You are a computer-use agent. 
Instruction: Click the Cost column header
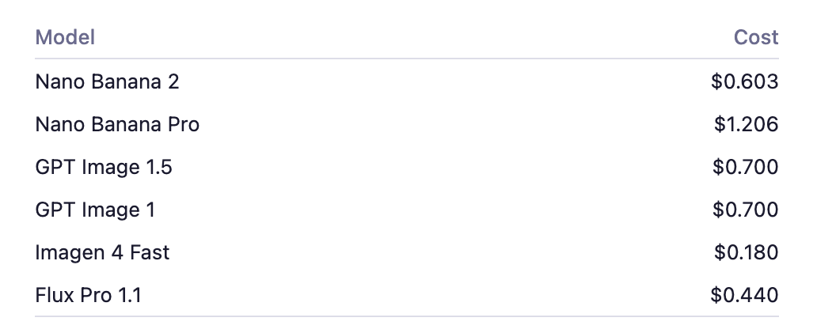[x=756, y=37]
